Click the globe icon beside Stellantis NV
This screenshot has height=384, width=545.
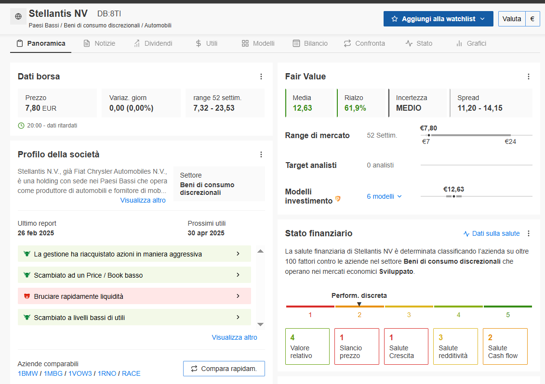point(18,16)
